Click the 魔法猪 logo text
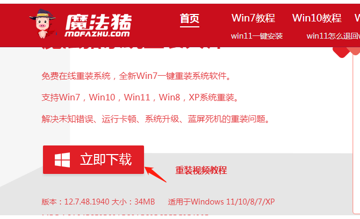The height and width of the screenshot is (219, 360). click(99, 22)
